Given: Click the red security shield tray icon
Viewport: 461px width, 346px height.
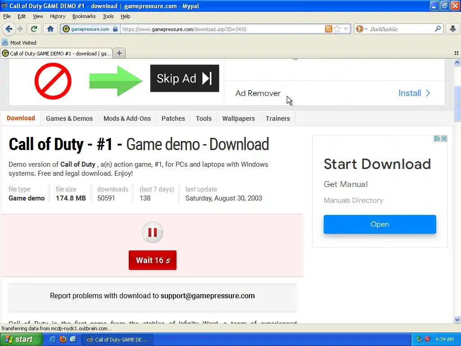Looking at the screenshot, I should (x=428, y=339).
